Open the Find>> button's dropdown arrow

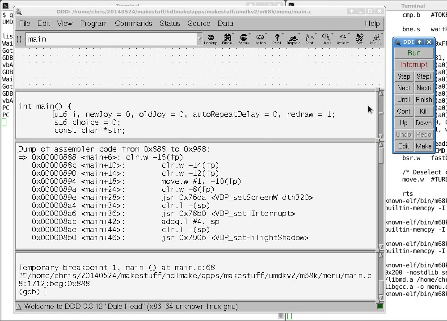pyautogui.click(x=233, y=34)
